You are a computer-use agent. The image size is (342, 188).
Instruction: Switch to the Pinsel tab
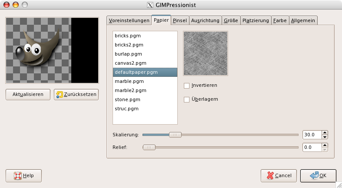coord(180,20)
